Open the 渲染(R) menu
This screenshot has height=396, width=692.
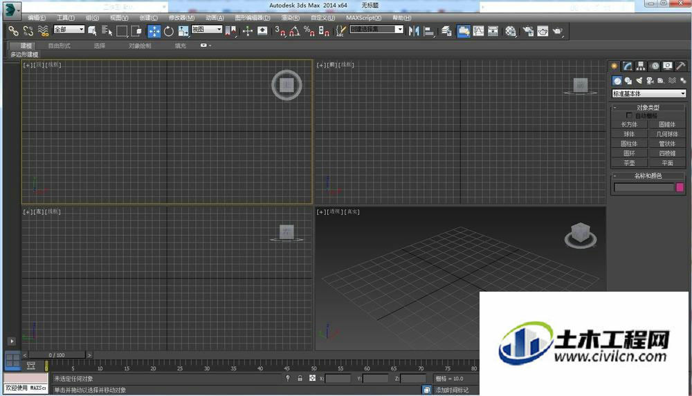(x=291, y=18)
